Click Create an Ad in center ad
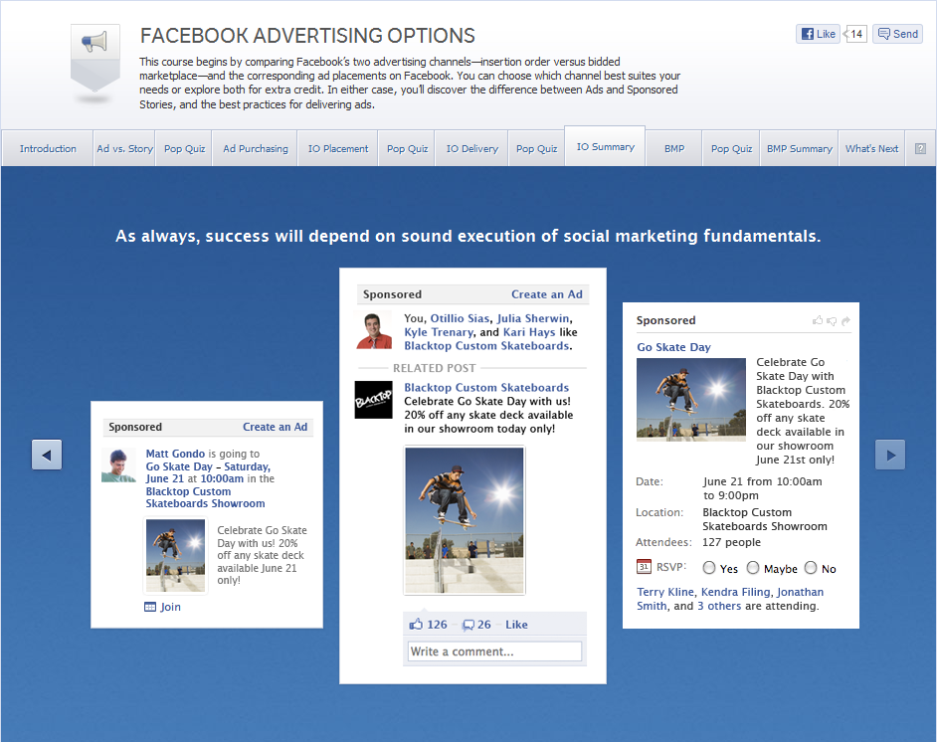The height and width of the screenshot is (742, 937). point(547,294)
